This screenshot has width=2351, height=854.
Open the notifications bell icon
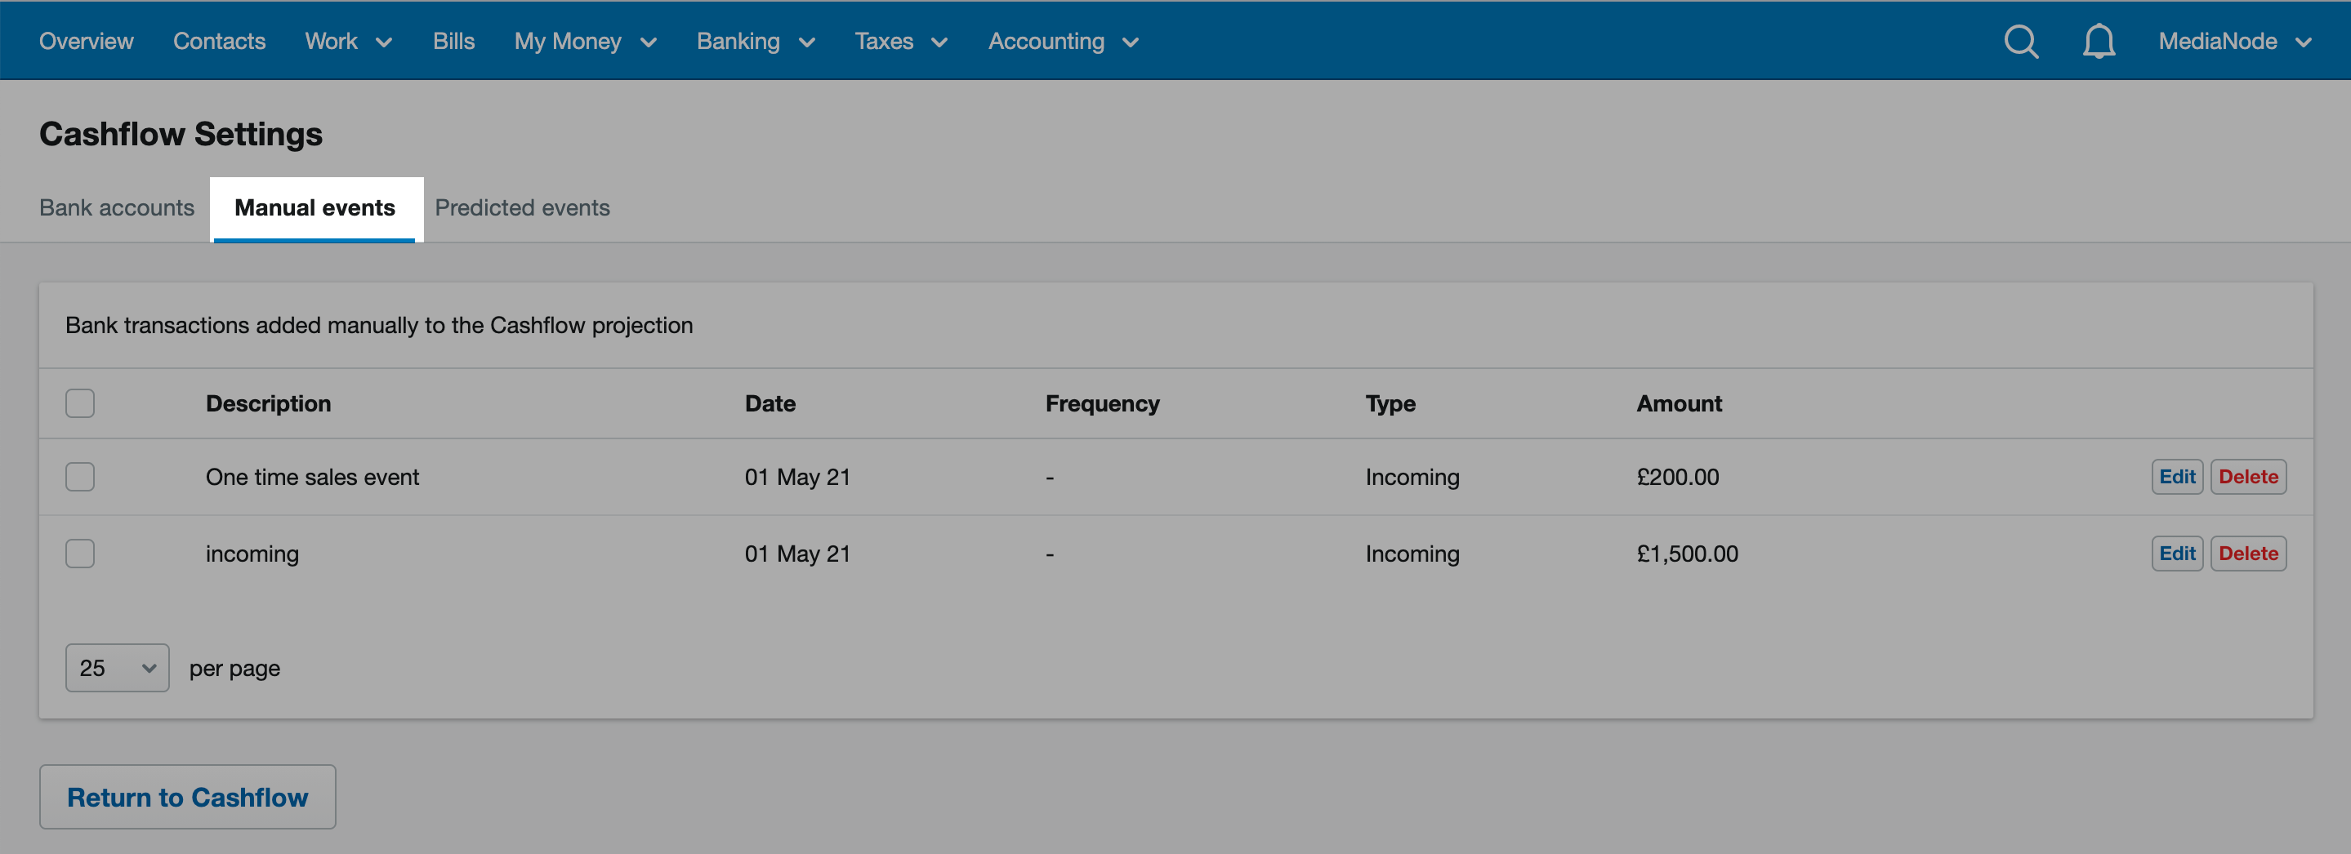[x=2099, y=41]
